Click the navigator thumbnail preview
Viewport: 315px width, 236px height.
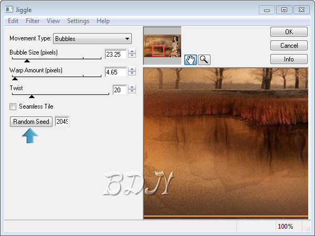pos(162,46)
